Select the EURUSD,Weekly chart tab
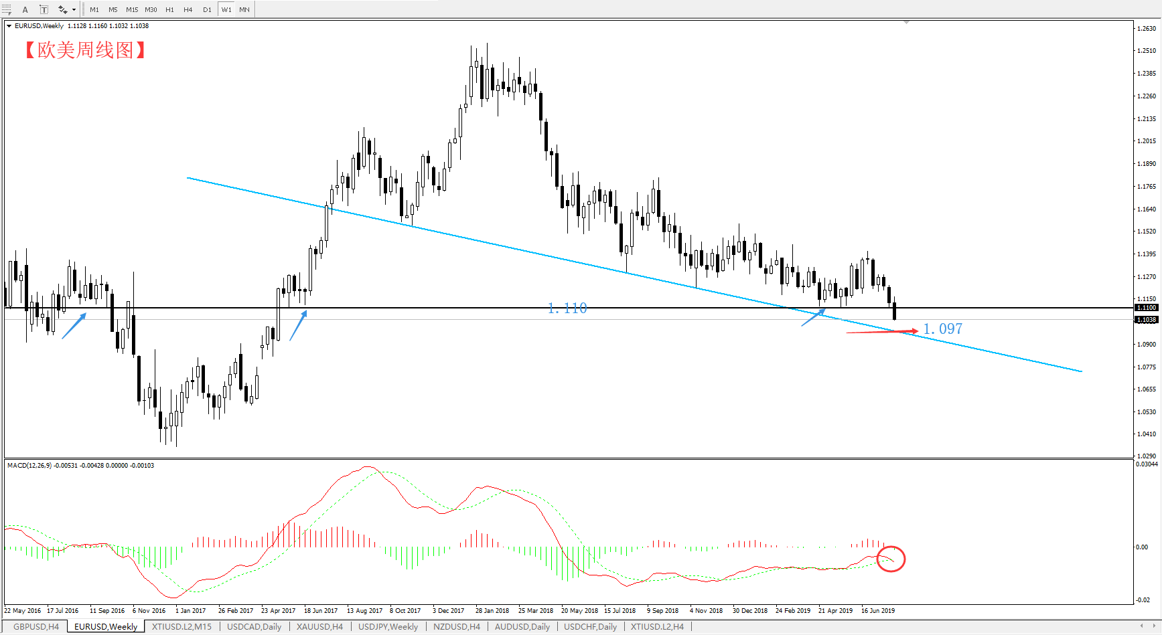The width and height of the screenshot is (1162, 635). pos(106,627)
